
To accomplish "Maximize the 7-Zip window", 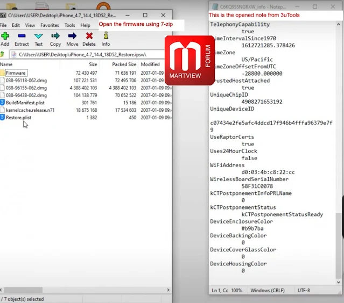I will [x=145, y=15].
